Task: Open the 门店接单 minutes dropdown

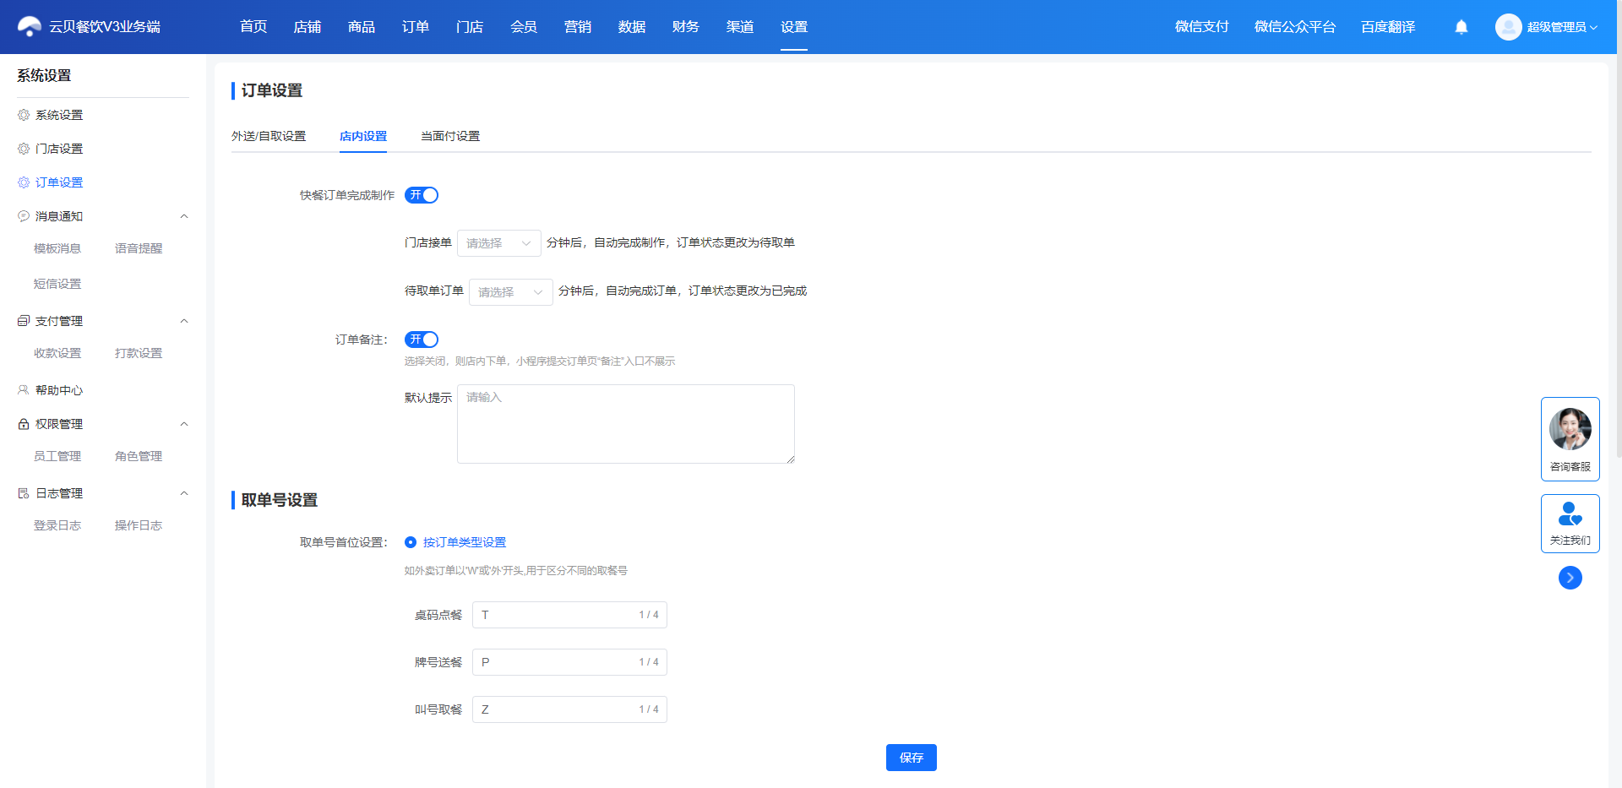Action: click(499, 243)
